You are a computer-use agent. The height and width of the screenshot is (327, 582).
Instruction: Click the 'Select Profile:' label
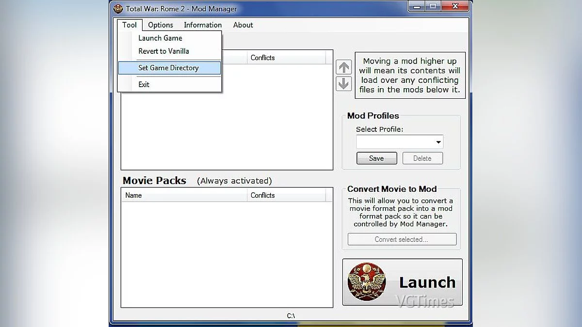(x=380, y=129)
